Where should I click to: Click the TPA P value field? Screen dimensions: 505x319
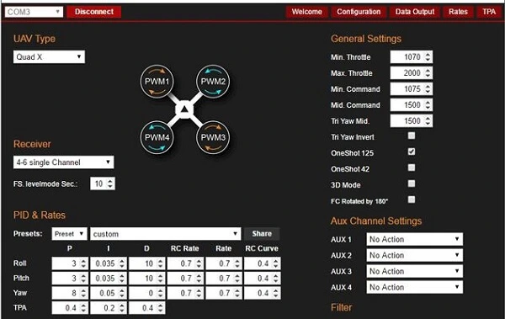tap(70, 308)
